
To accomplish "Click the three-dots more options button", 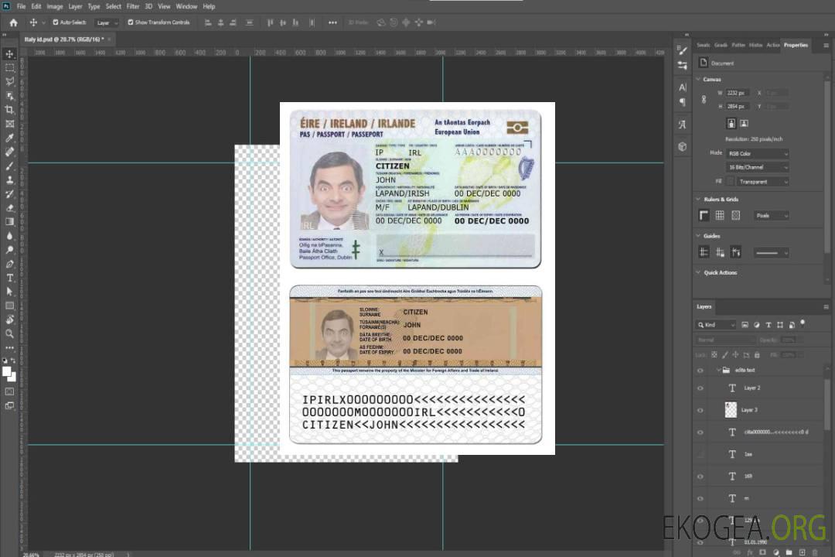I will tap(10, 349).
